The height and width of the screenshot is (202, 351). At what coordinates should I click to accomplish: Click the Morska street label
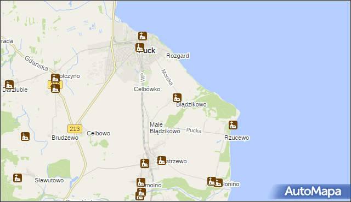click(x=167, y=78)
